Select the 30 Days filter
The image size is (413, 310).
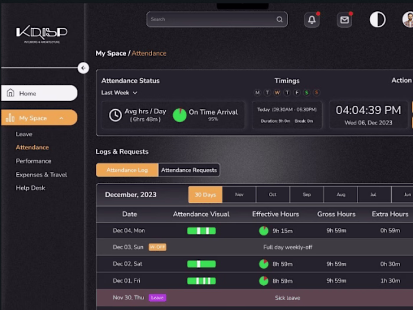205,194
